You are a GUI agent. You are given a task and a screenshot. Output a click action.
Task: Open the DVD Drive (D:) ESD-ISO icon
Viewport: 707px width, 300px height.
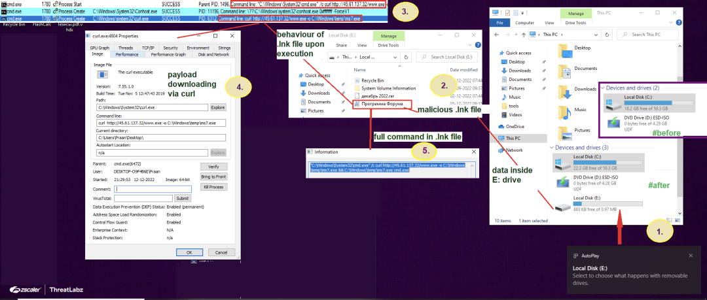[x=562, y=180]
